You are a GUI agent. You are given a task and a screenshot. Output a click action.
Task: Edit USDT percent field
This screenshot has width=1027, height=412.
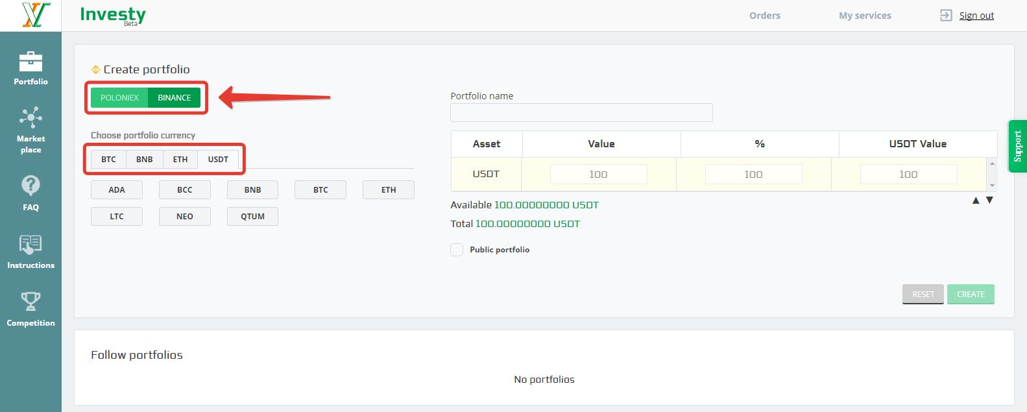(x=753, y=174)
